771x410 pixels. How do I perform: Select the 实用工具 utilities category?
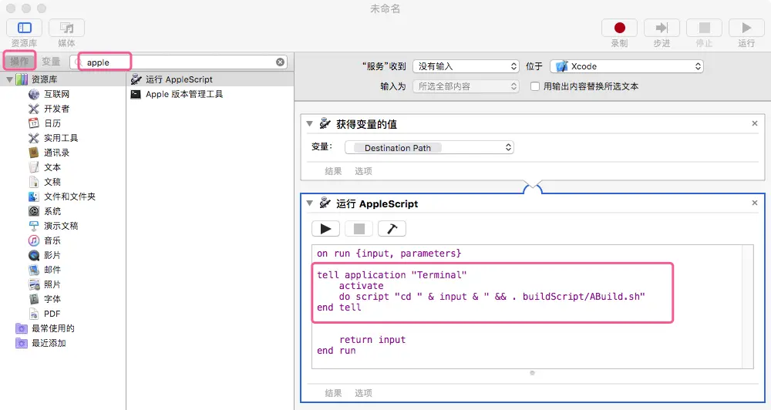click(53, 138)
